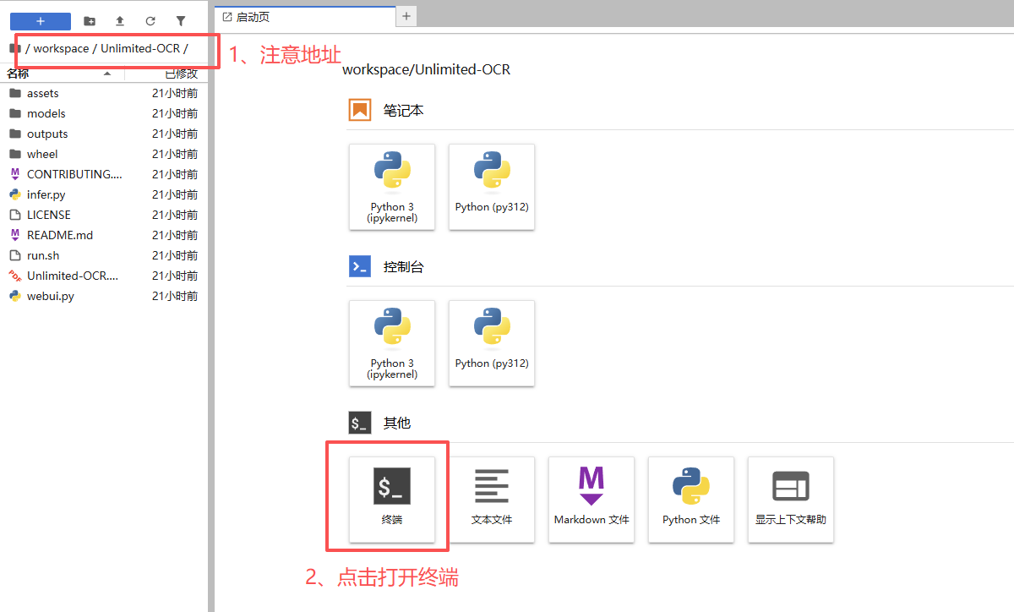Click the Python icon beside webui.py

[15, 296]
